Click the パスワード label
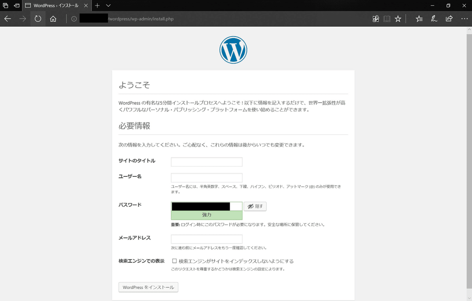 point(130,205)
